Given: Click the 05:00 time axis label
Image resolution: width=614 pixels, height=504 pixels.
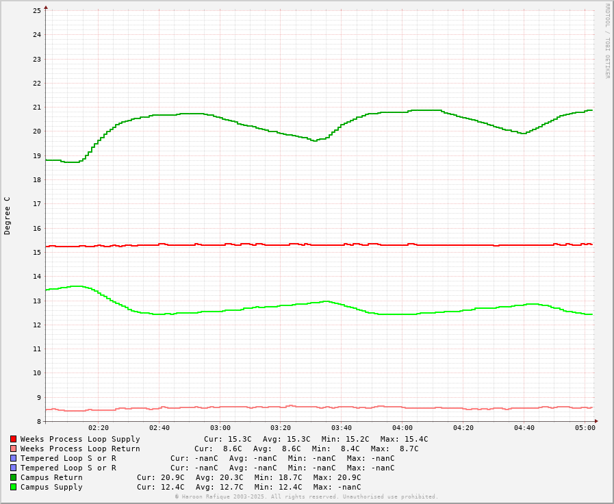Looking at the screenshot, I should [585, 428].
